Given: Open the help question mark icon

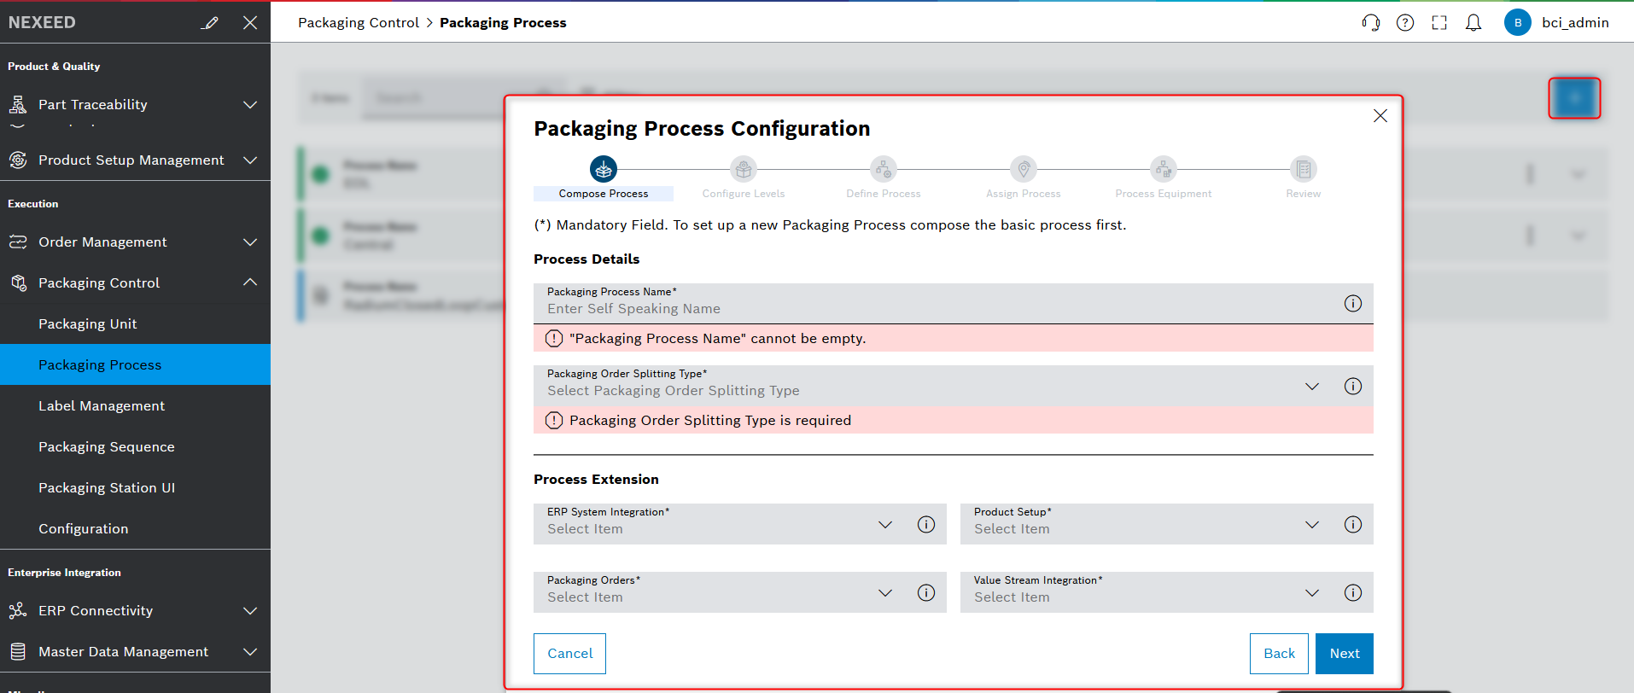Looking at the screenshot, I should [1404, 23].
